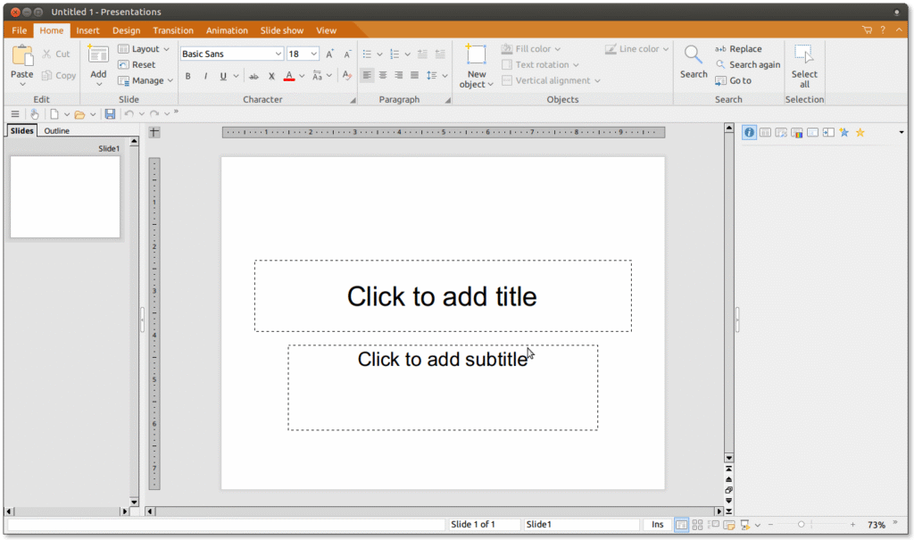The height and width of the screenshot is (540, 914).
Task: Toggle bold formatting
Action: (x=188, y=76)
